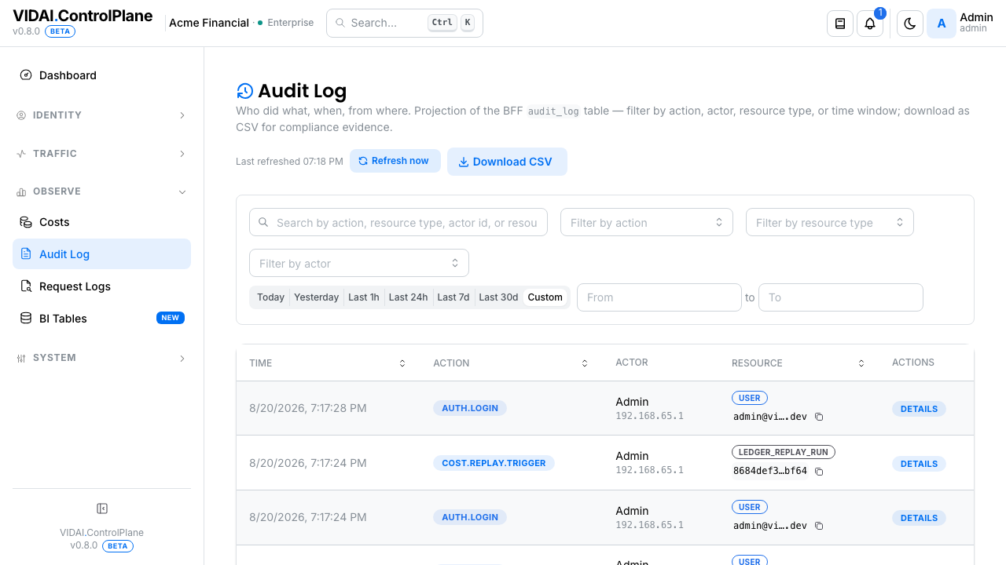Open the notifications bell
Screen dimensions: 1006x565
click(870, 24)
